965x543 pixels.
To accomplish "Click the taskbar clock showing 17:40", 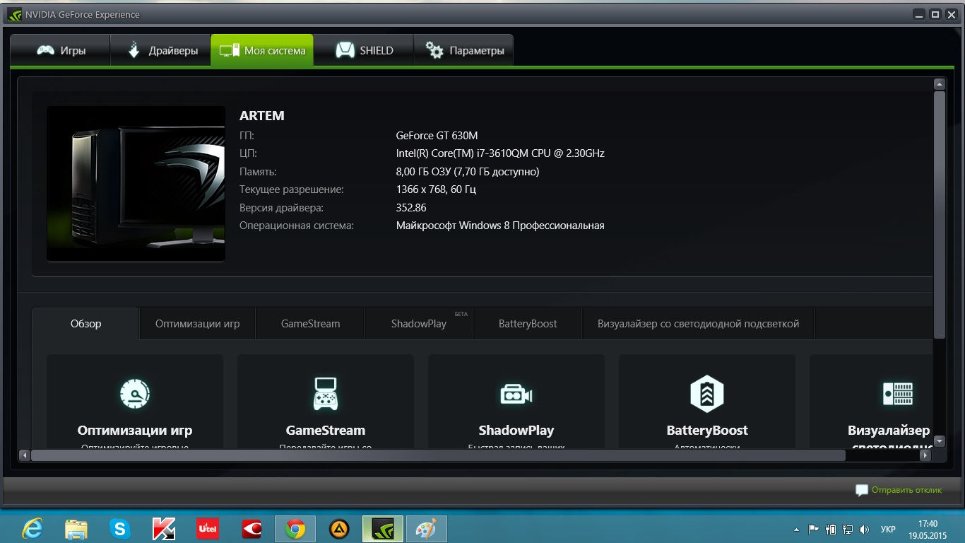I will [x=928, y=530].
